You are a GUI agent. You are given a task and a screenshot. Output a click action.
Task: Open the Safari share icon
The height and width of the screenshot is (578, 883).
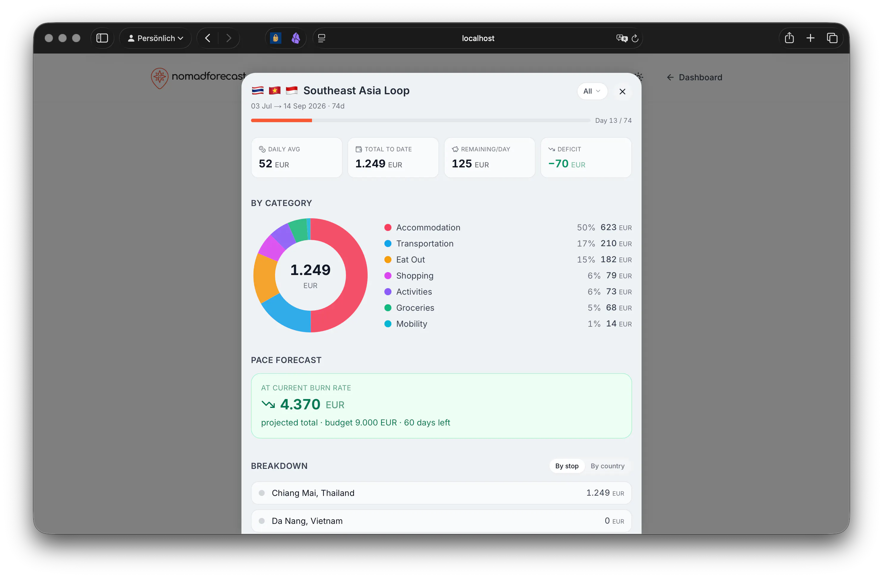(x=789, y=38)
